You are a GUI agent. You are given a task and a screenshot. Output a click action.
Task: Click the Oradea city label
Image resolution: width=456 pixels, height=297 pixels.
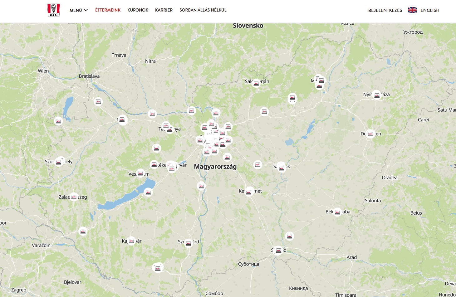click(x=390, y=178)
